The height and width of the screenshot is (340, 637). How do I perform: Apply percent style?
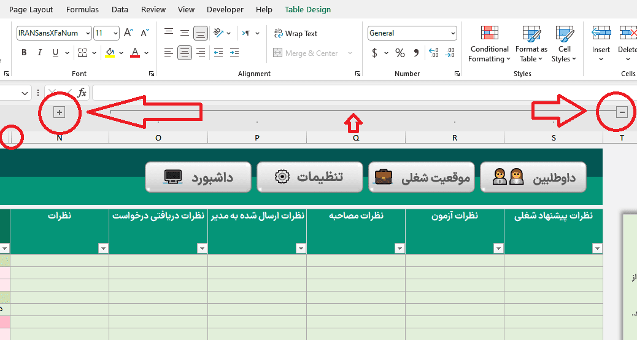coord(400,53)
